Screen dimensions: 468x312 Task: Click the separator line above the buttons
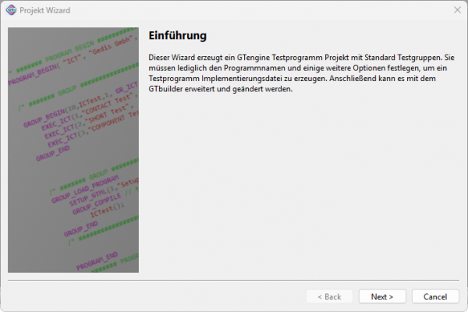click(x=234, y=278)
